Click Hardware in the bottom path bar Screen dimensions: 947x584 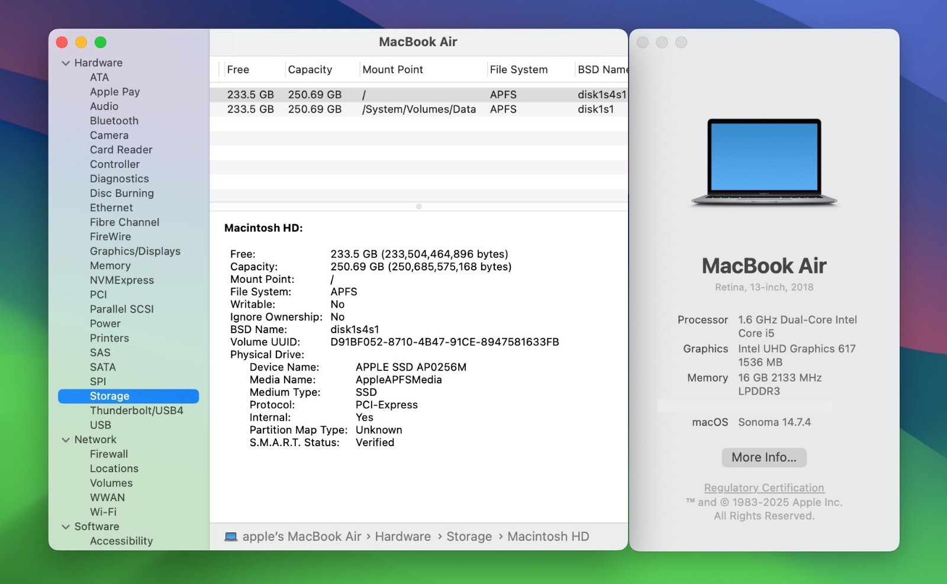pyautogui.click(x=402, y=537)
